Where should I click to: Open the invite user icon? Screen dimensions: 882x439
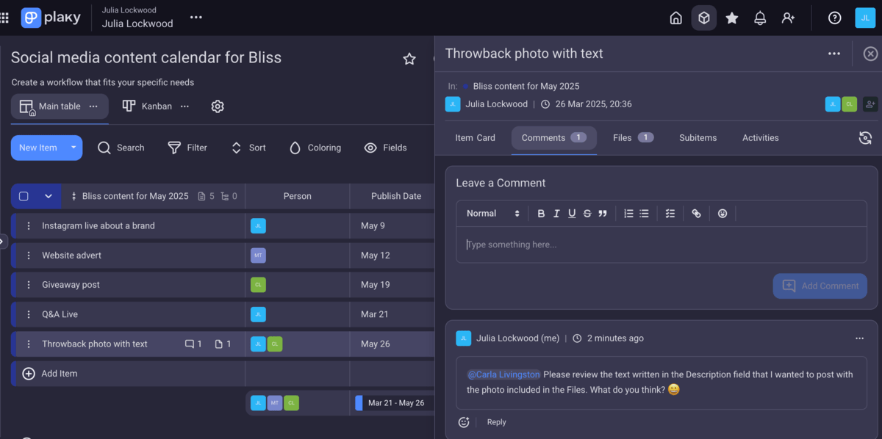tap(788, 18)
